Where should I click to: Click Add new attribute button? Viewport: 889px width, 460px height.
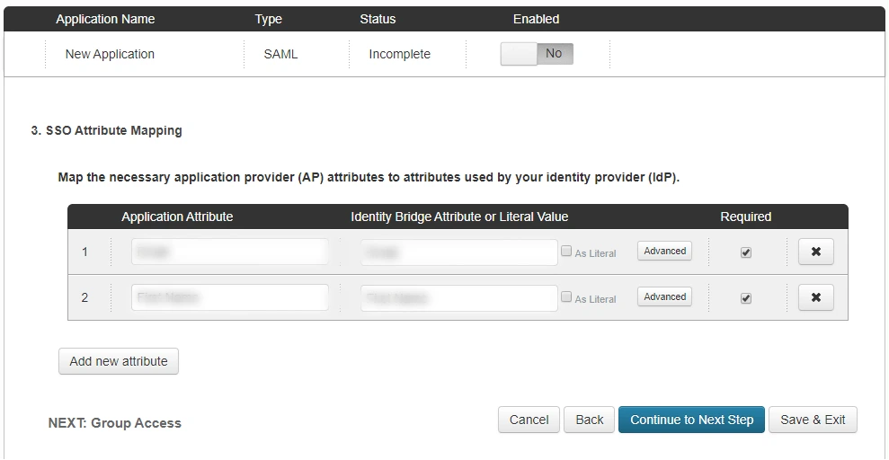pos(119,361)
